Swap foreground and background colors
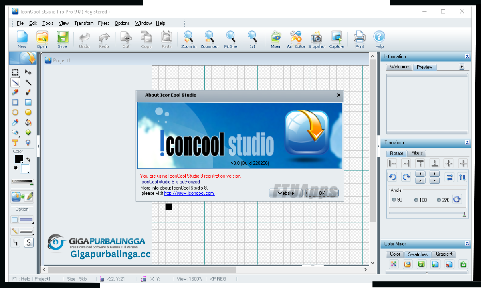This screenshot has width=481, height=288. (28, 159)
